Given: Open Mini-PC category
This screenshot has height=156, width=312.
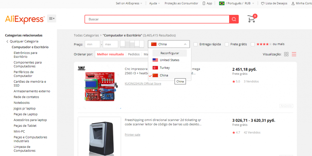Looking at the screenshot, I should pos(19,132).
